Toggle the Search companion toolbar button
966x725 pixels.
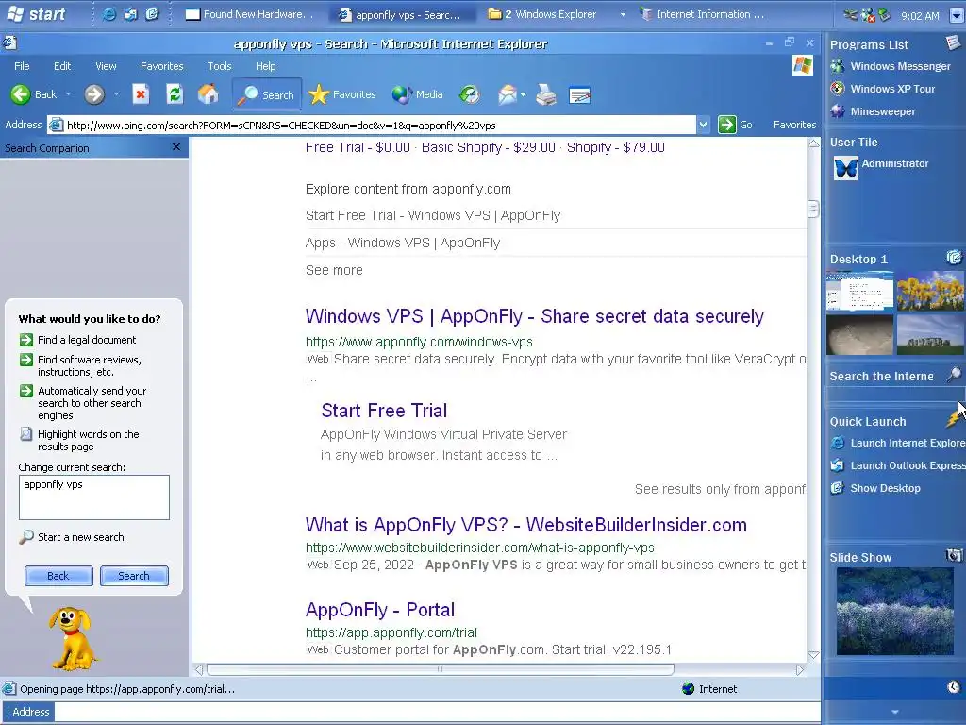[x=267, y=94]
